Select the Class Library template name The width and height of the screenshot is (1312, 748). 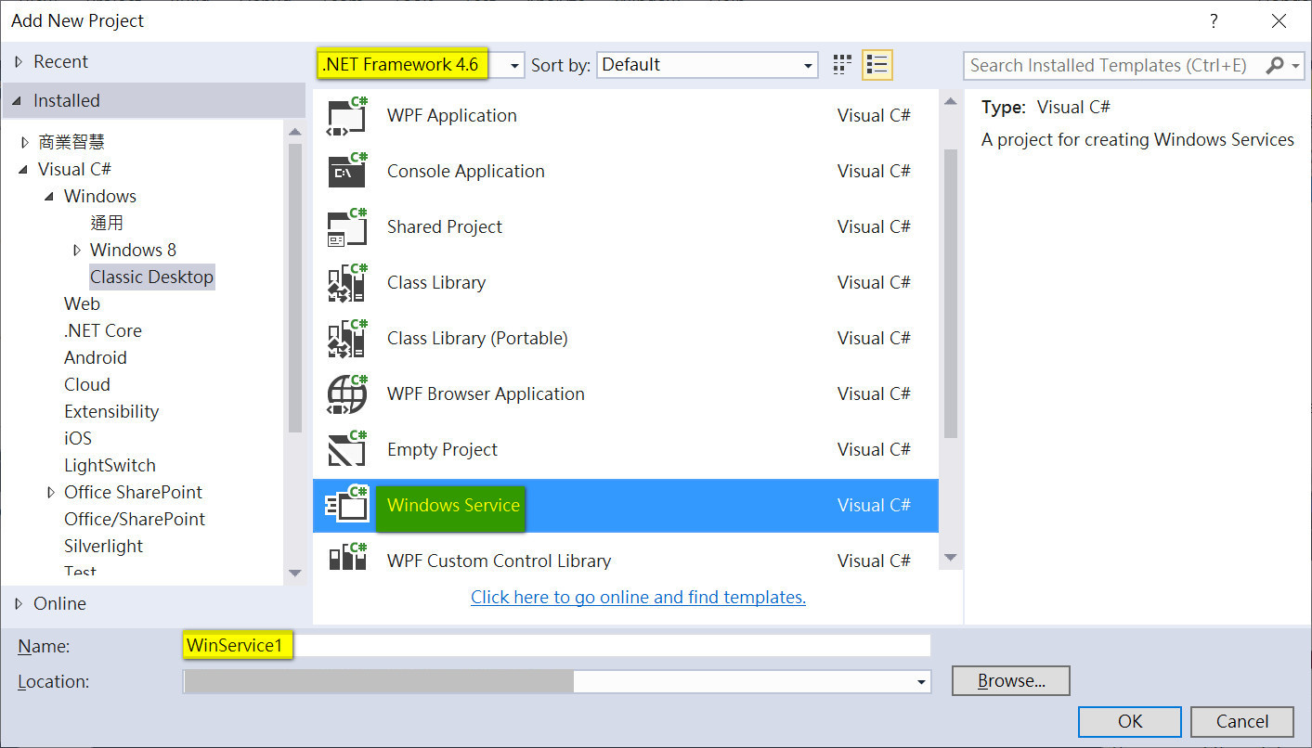click(x=435, y=283)
